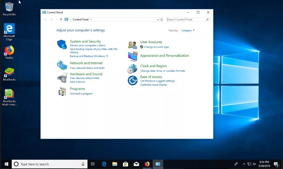Click the Clock and Region icon

[132, 69]
